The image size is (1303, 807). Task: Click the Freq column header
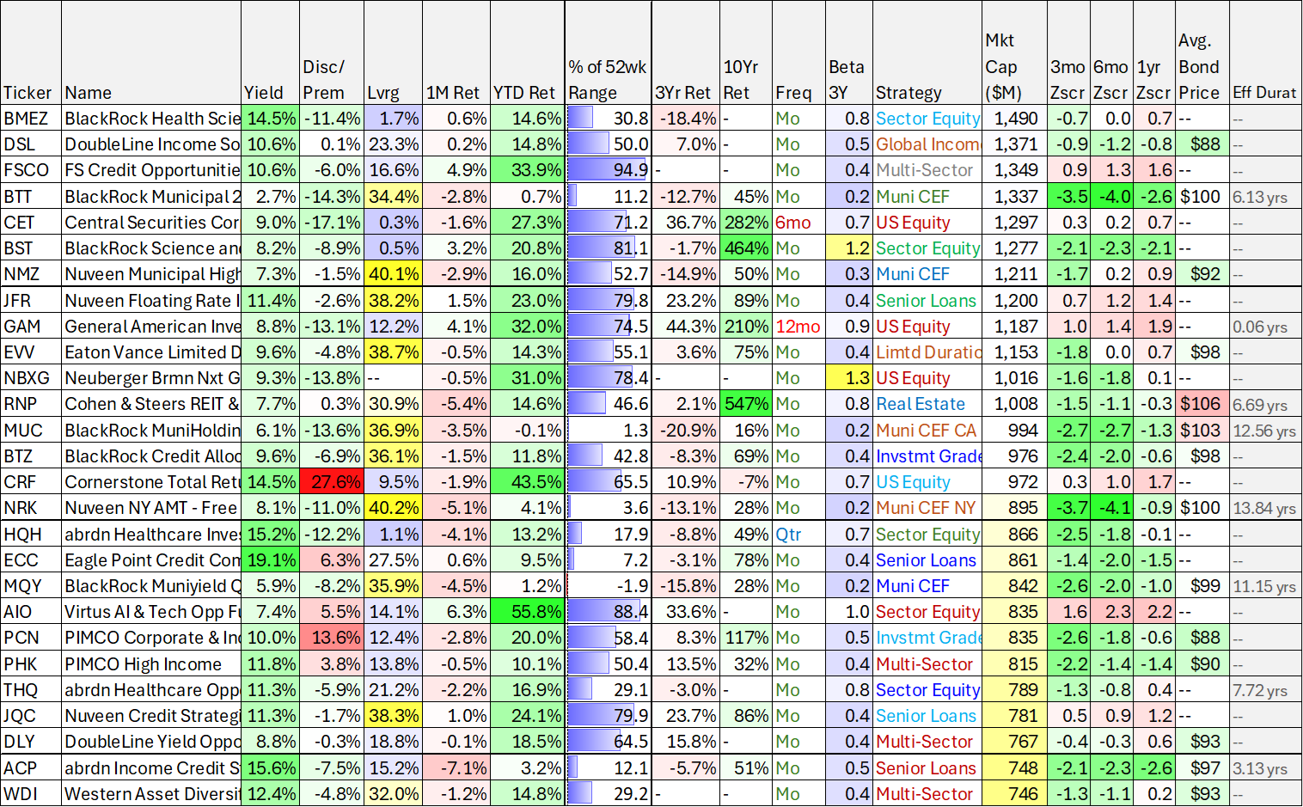point(799,53)
